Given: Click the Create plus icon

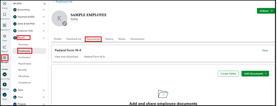Looking at the screenshot, I should coord(5,3).
